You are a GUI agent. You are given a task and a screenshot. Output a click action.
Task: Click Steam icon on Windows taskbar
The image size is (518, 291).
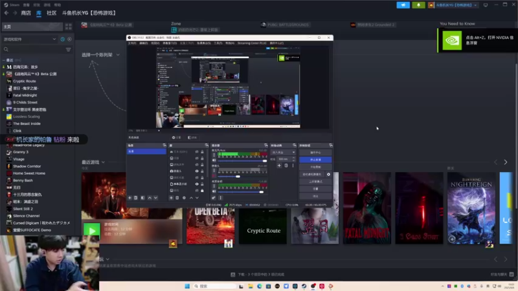(x=304, y=286)
